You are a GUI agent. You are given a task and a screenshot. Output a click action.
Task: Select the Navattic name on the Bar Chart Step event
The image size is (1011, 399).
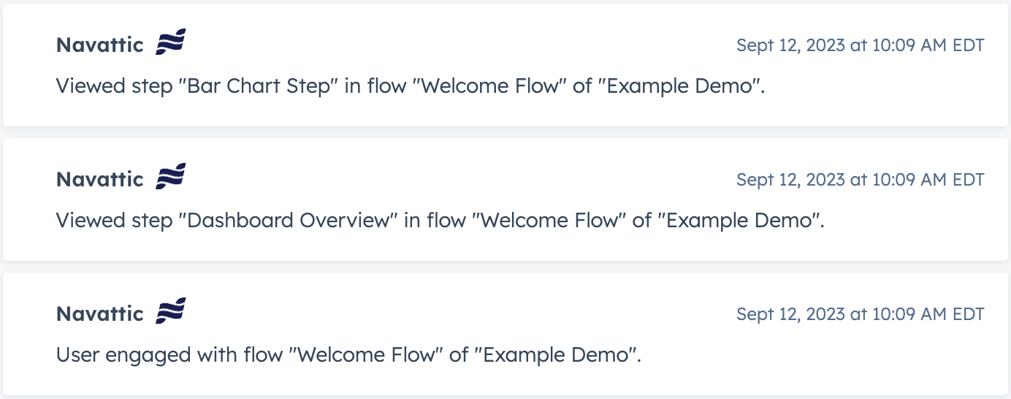pyautogui.click(x=100, y=45)
